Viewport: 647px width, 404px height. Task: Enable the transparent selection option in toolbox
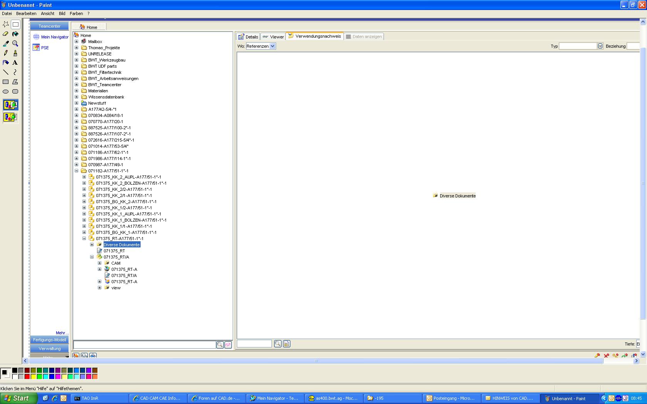[x=10, y=117]
